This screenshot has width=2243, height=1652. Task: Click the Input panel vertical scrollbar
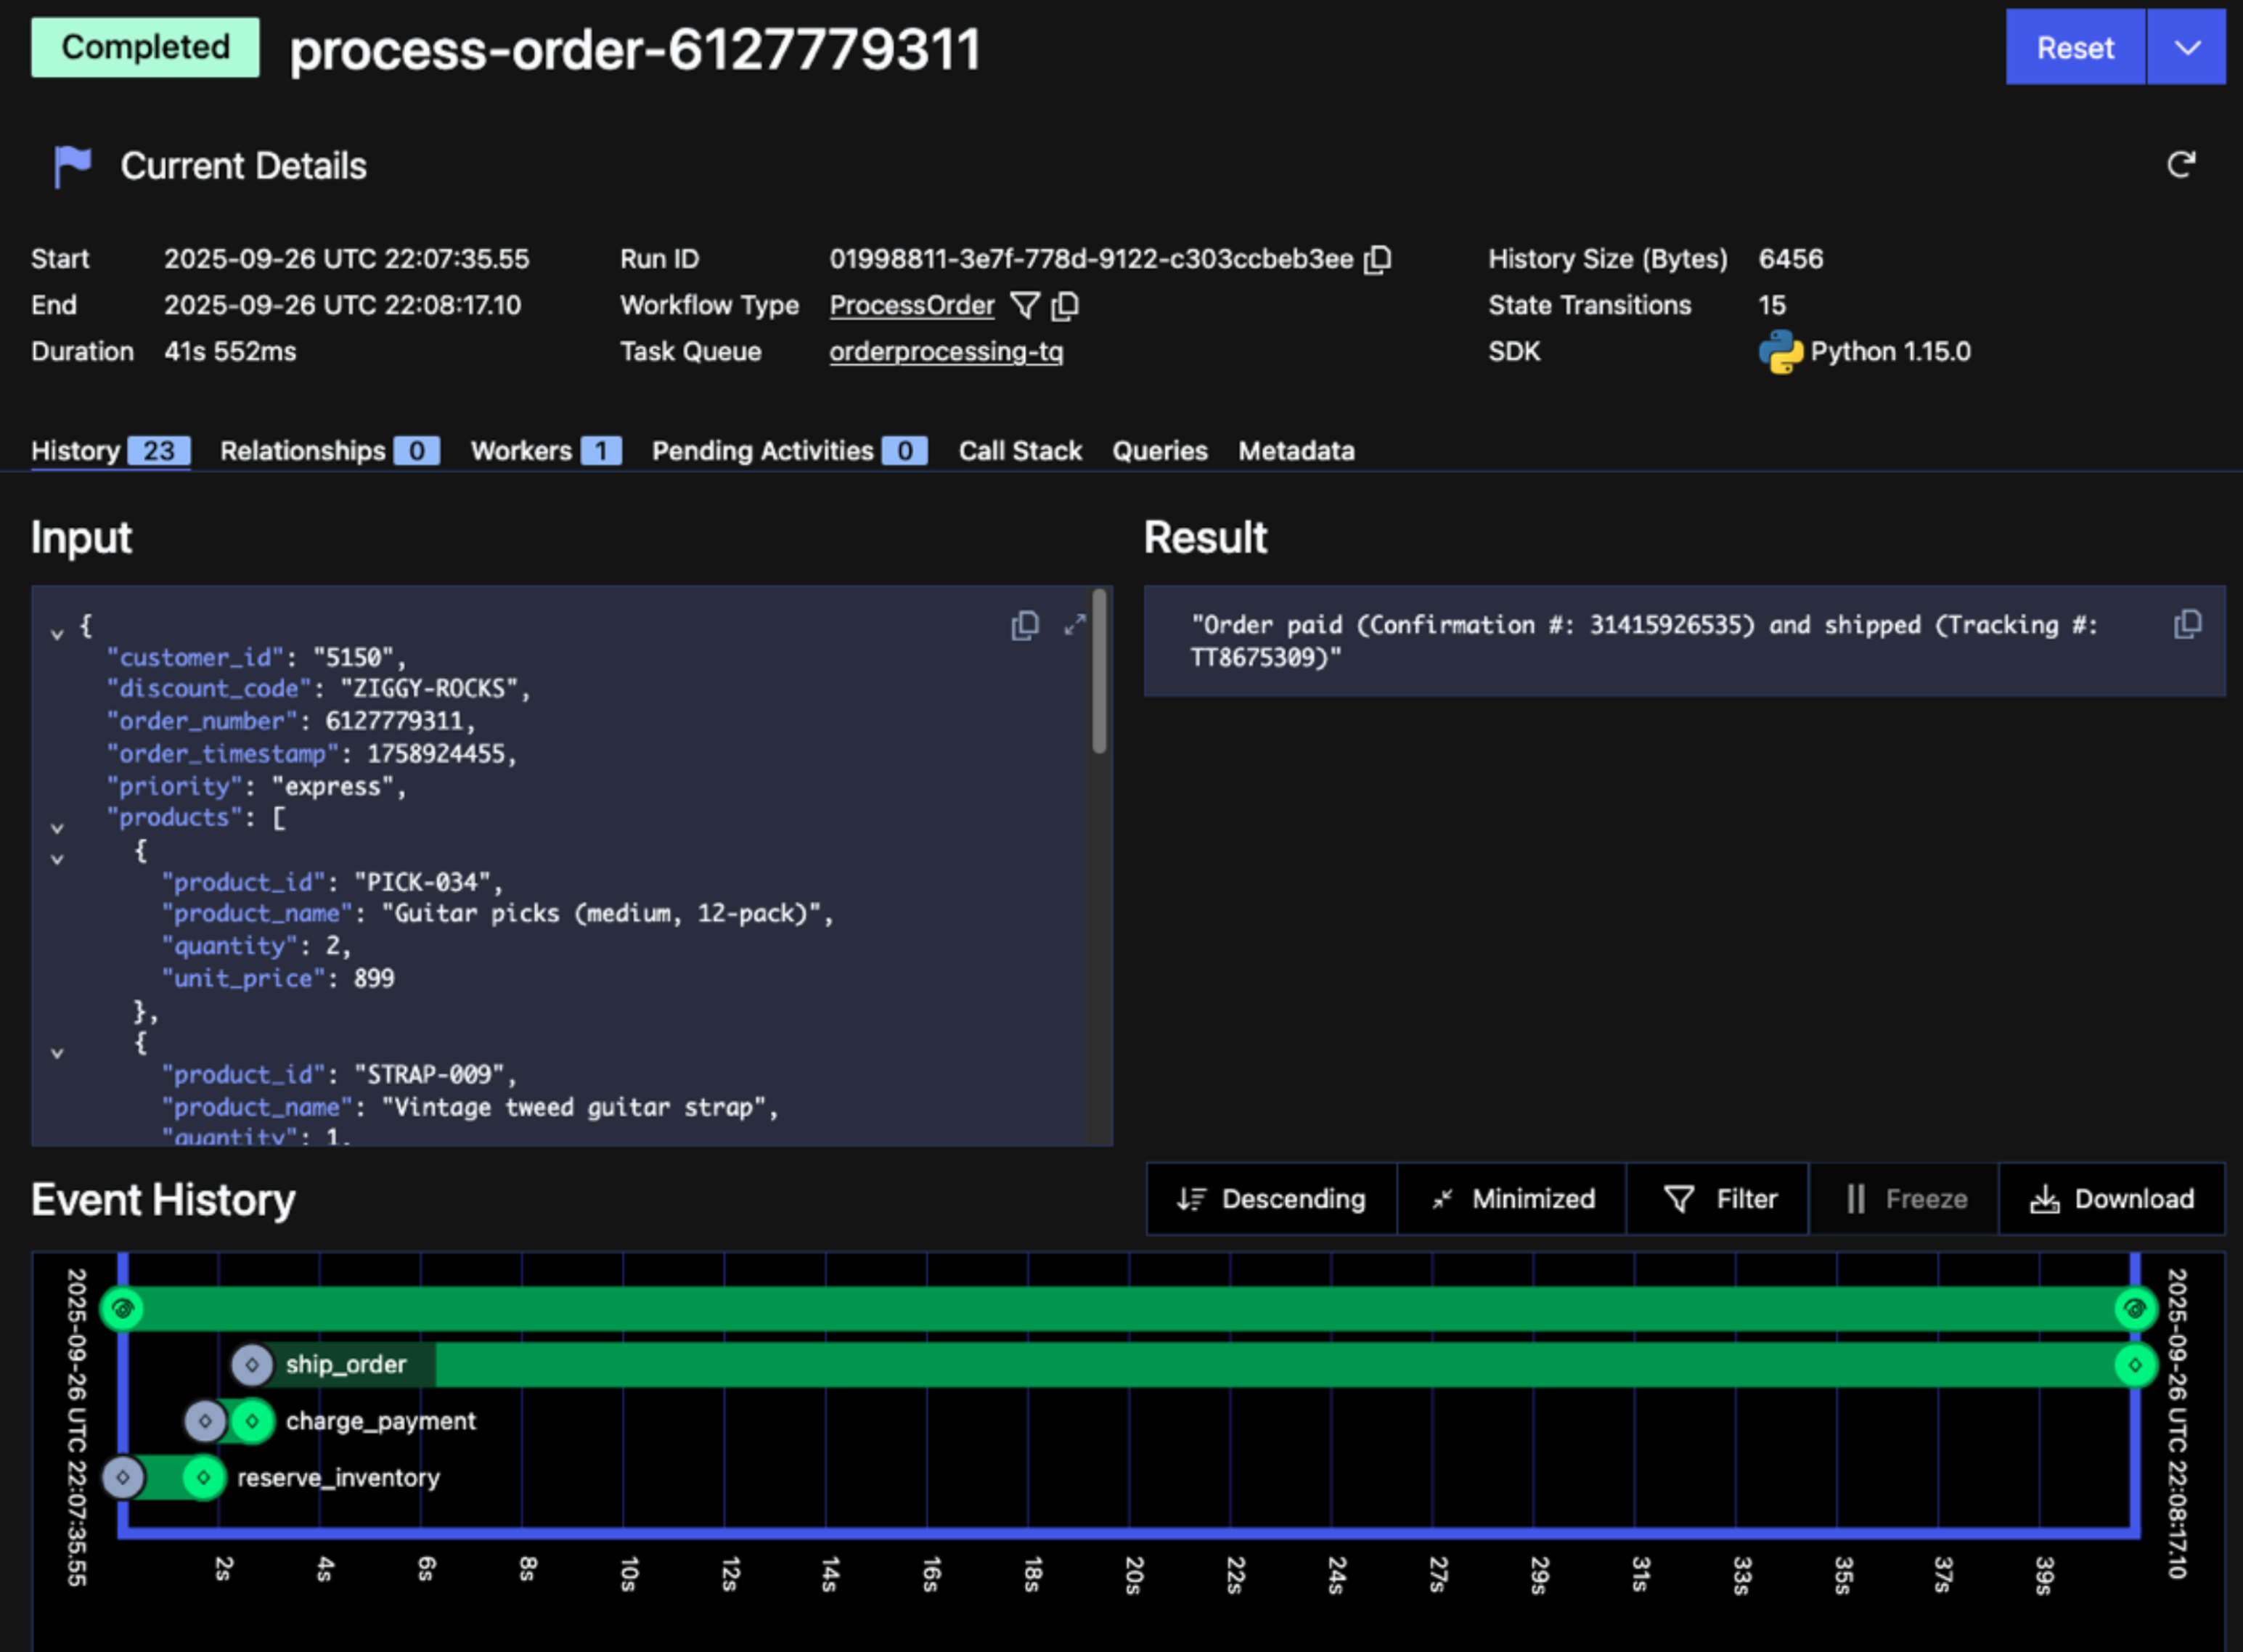click(x=1099, y=672)
